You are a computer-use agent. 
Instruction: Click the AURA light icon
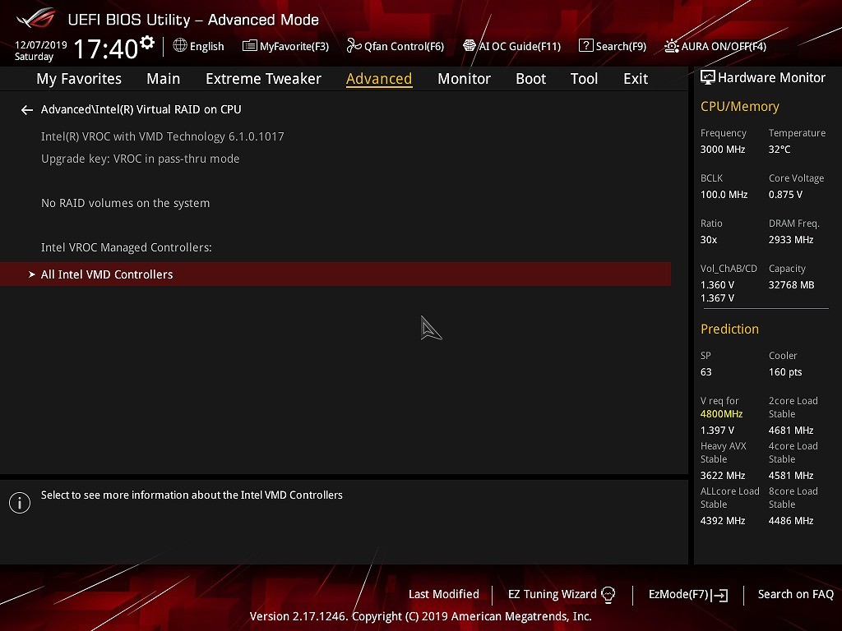pyautogui.click(x=671, y=46)
